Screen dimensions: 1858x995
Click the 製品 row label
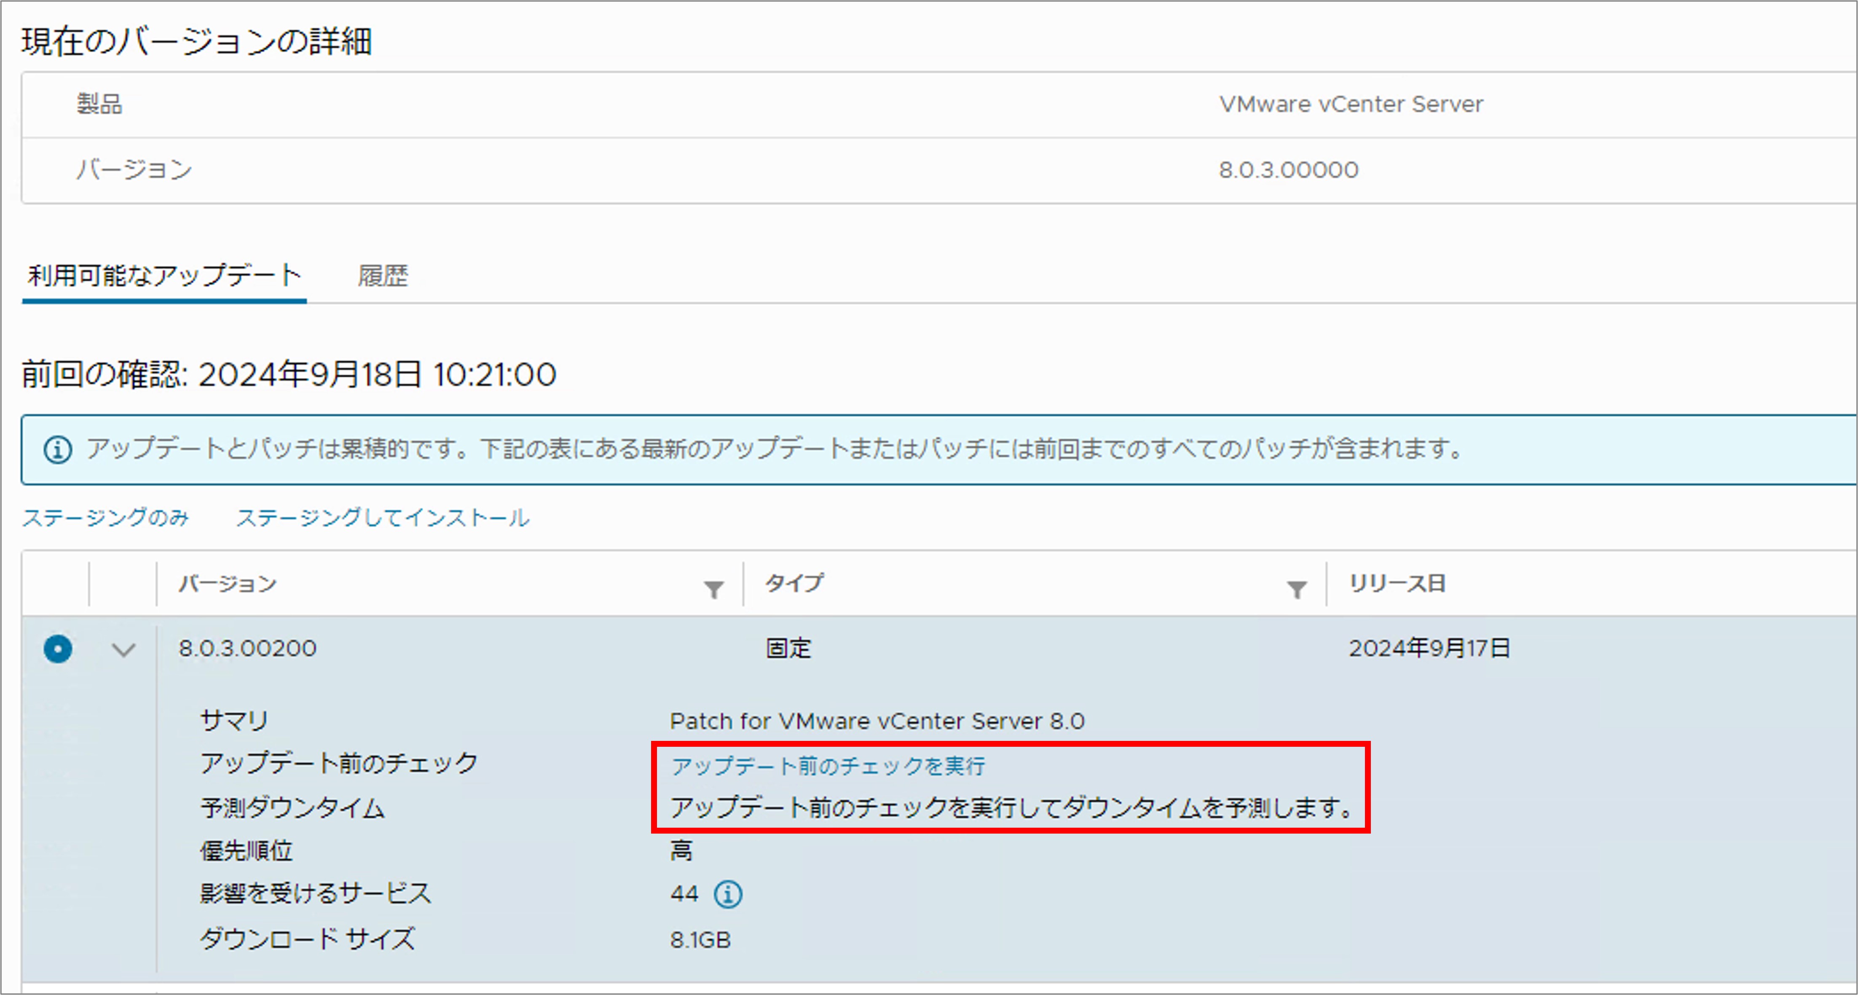[x=99, y=104]
